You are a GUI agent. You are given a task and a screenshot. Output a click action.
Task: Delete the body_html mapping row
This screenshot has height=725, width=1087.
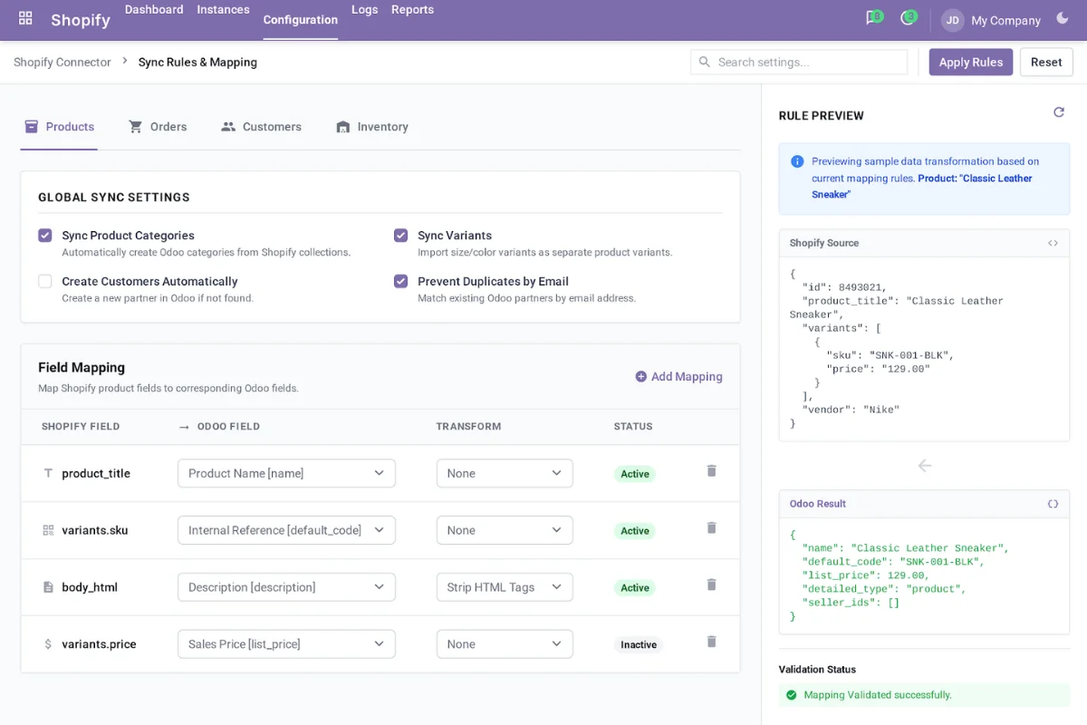coord(711,585)
